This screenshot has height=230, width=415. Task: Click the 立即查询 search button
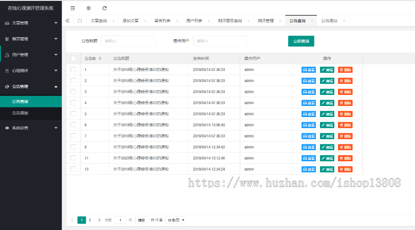point(301,41)
